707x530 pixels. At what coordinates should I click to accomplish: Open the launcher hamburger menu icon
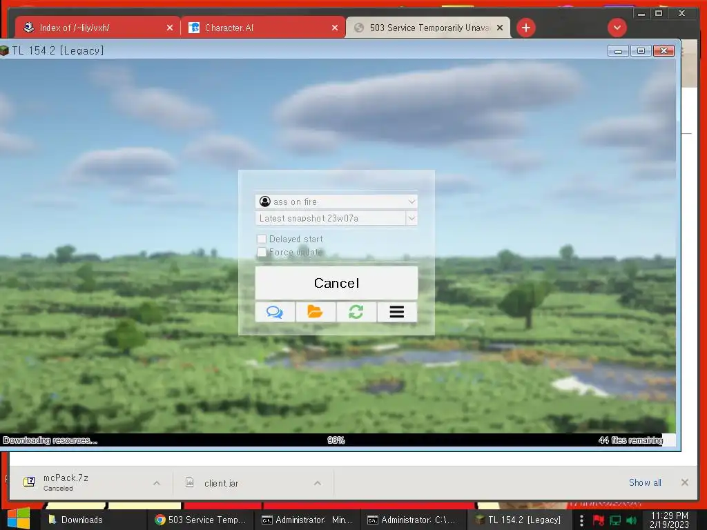point(397,312)
